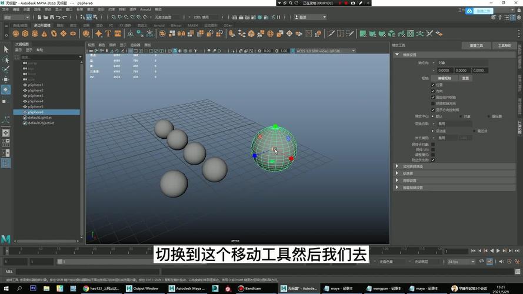
Task: Toggle the 位置 checkbox
Action: 433,85
